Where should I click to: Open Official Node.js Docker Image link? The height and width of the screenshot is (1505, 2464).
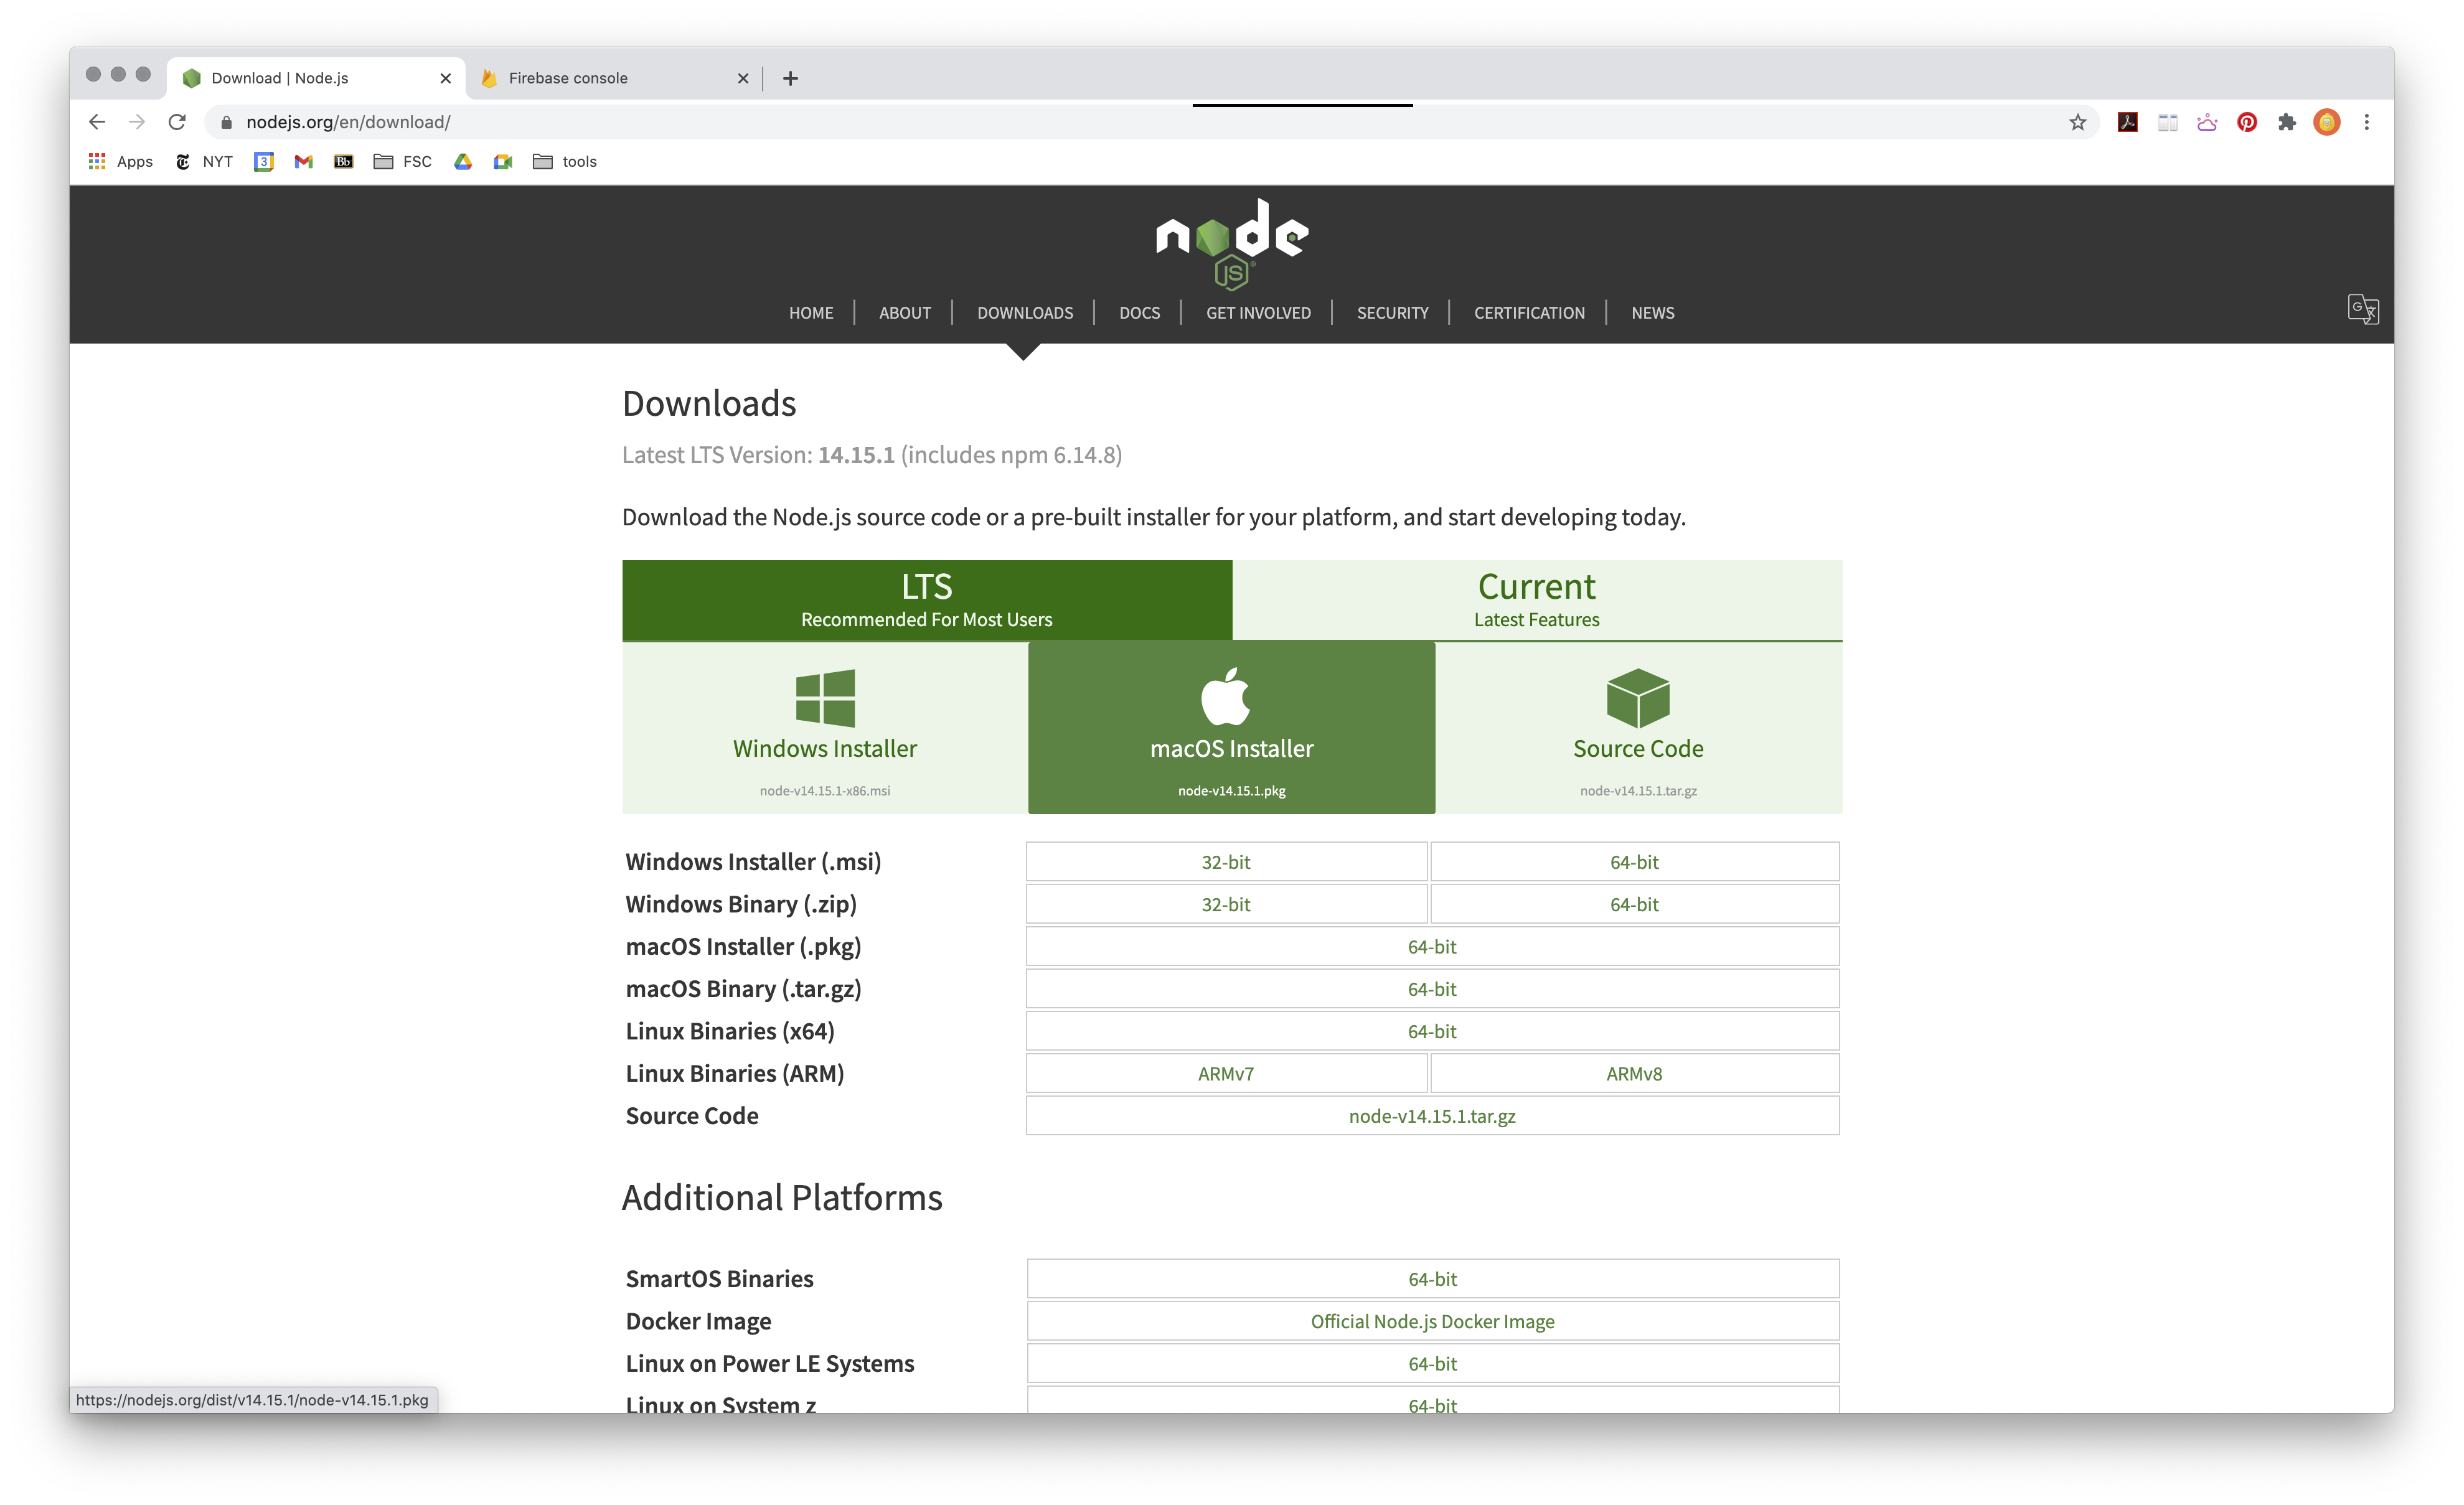[x=1432, y=1321]
